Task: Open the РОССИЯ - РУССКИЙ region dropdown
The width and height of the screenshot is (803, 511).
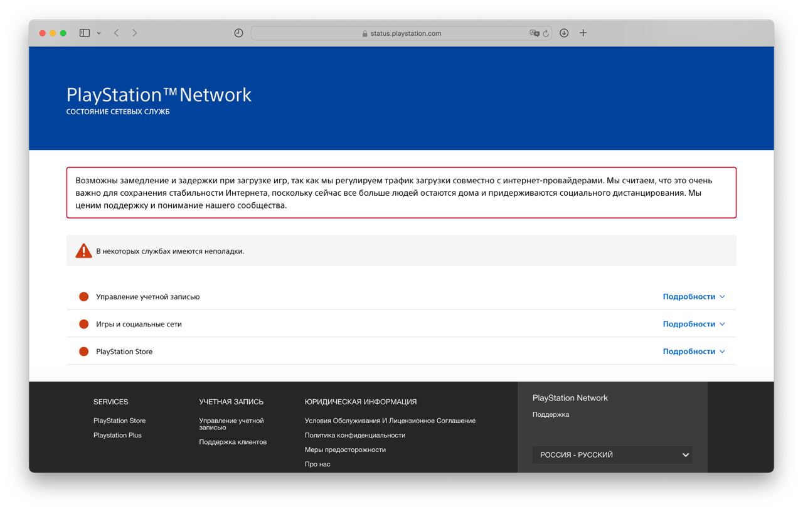Action: point(612,455)
